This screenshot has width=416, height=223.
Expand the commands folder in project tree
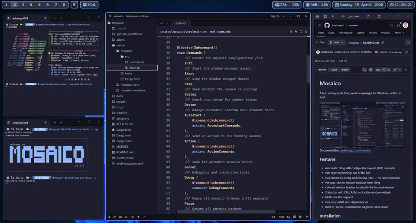tap(135, 62)
